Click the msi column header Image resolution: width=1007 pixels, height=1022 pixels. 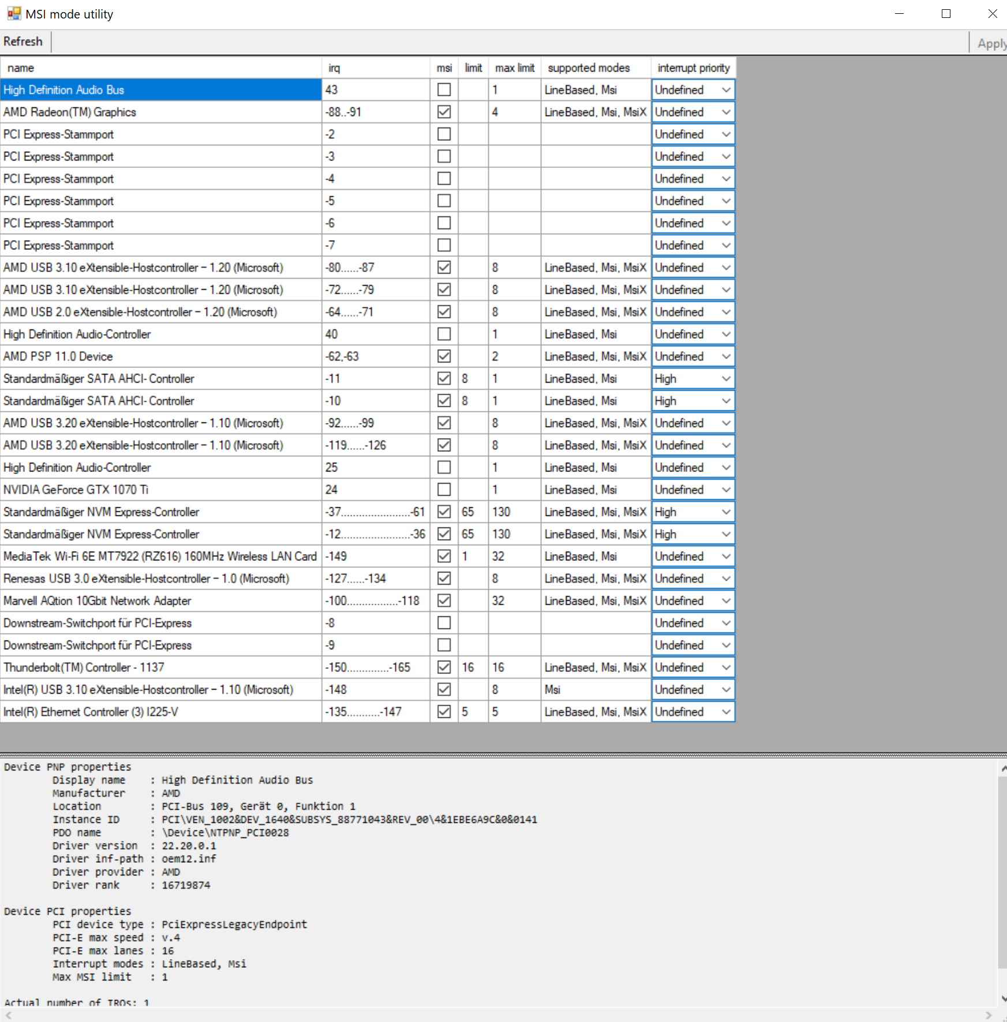click(444, 68)
